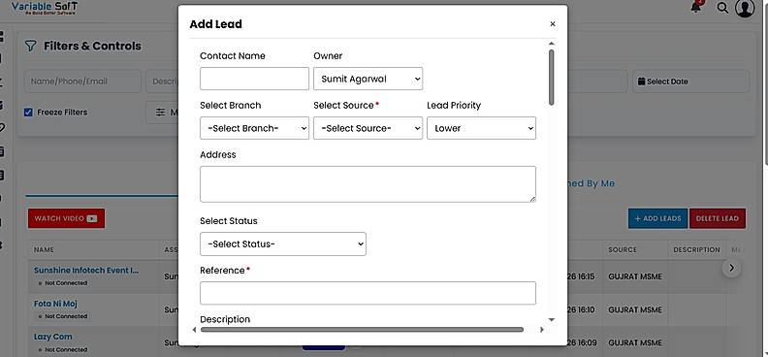This screenshot has width=768, height=357.
Task: Open the Select Source dropdown
Action: [368, 128]
